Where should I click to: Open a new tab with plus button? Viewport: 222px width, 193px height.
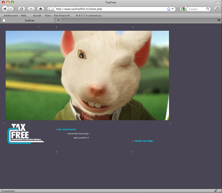(58, 21)
